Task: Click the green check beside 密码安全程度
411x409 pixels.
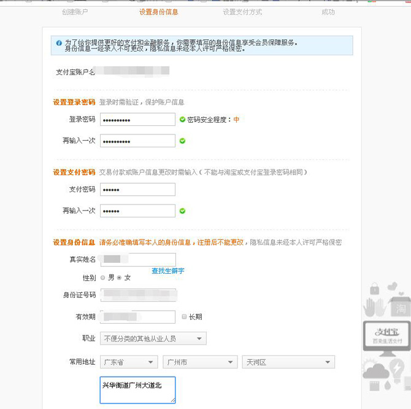Action: coord(182,120)
